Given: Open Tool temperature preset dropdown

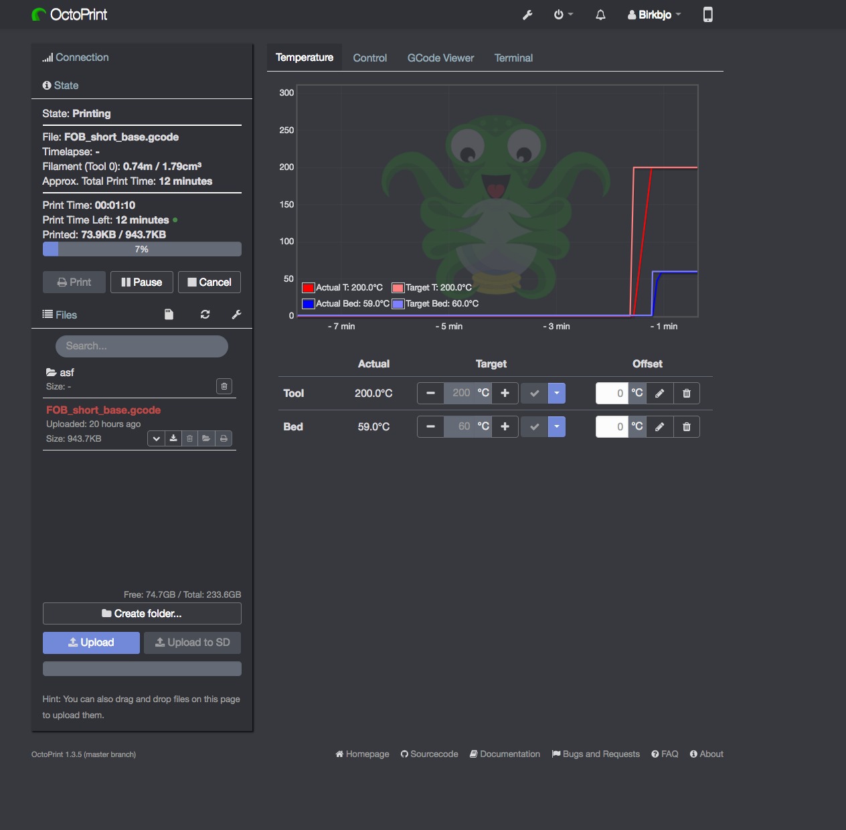Looking at the screenshot, I should [557, 393].
